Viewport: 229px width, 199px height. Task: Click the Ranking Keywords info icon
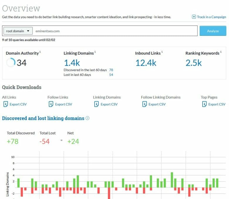coord(221,52)
